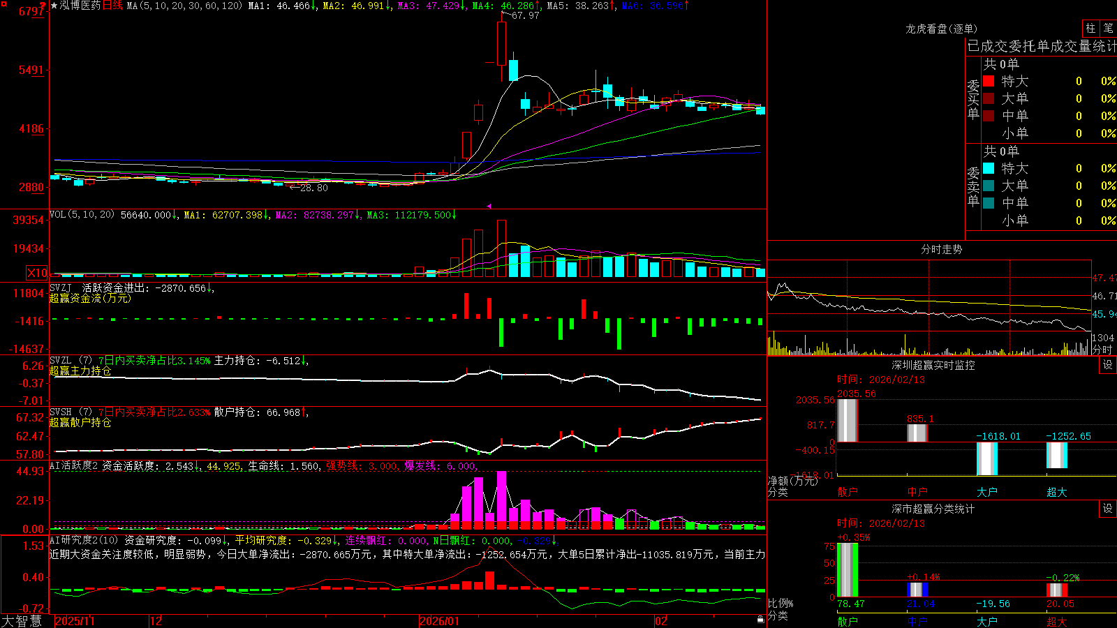1117x628 pixels.
Task: Click the 2025/11 date on the time axis
Action: coord(75,621)
